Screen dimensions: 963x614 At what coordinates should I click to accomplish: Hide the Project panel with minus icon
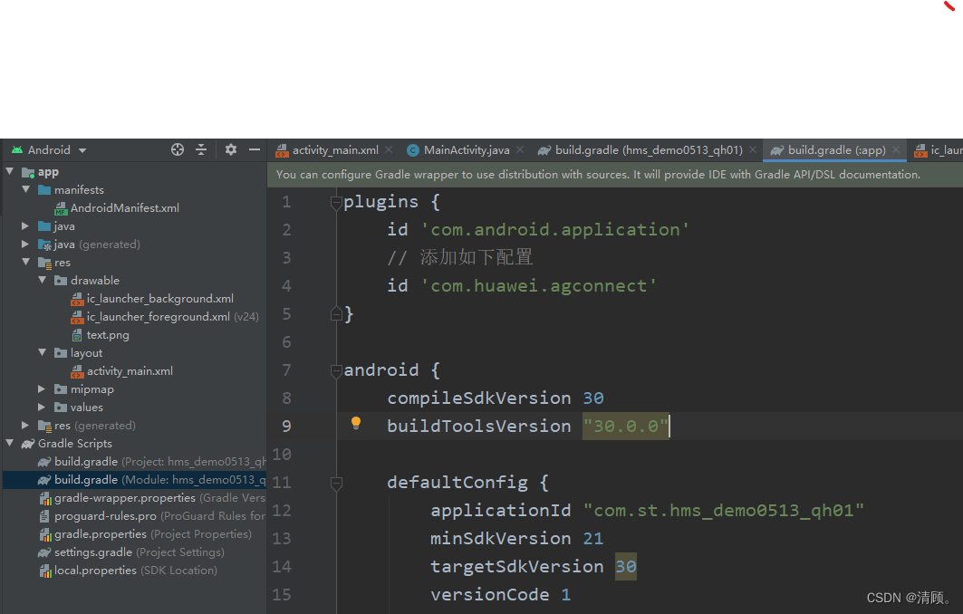coord(255,149)
